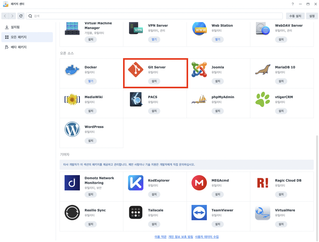Click the MEGAcmd red M icon

click(199, 183)
